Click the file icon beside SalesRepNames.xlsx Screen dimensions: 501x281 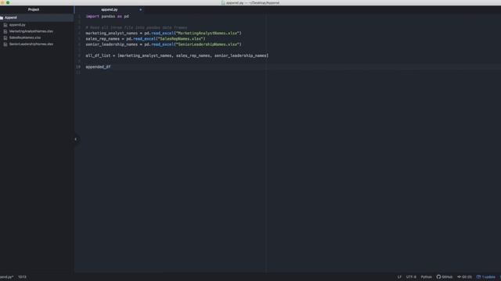coord(5,37)
